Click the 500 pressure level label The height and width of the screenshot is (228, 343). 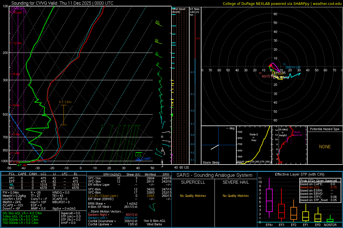(5, 114)
